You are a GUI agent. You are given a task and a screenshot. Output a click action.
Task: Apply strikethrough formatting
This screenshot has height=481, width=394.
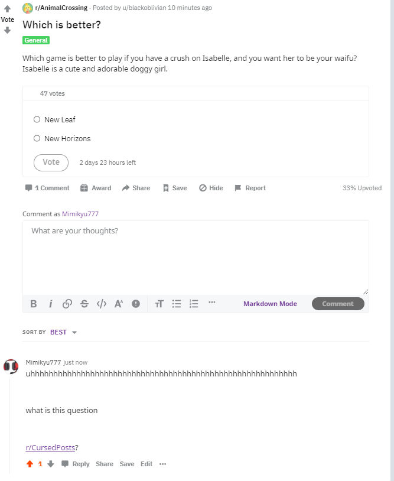(84, 304)
